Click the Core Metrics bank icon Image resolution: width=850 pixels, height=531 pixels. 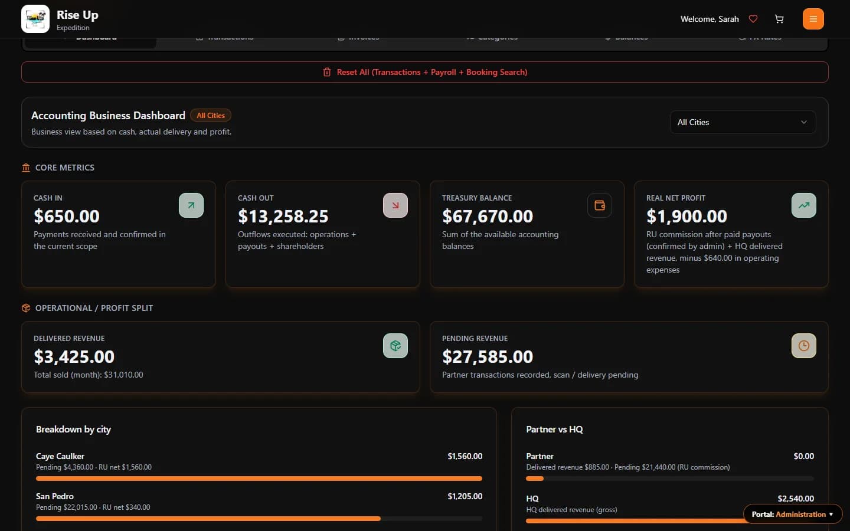click(x=26, y=168)
